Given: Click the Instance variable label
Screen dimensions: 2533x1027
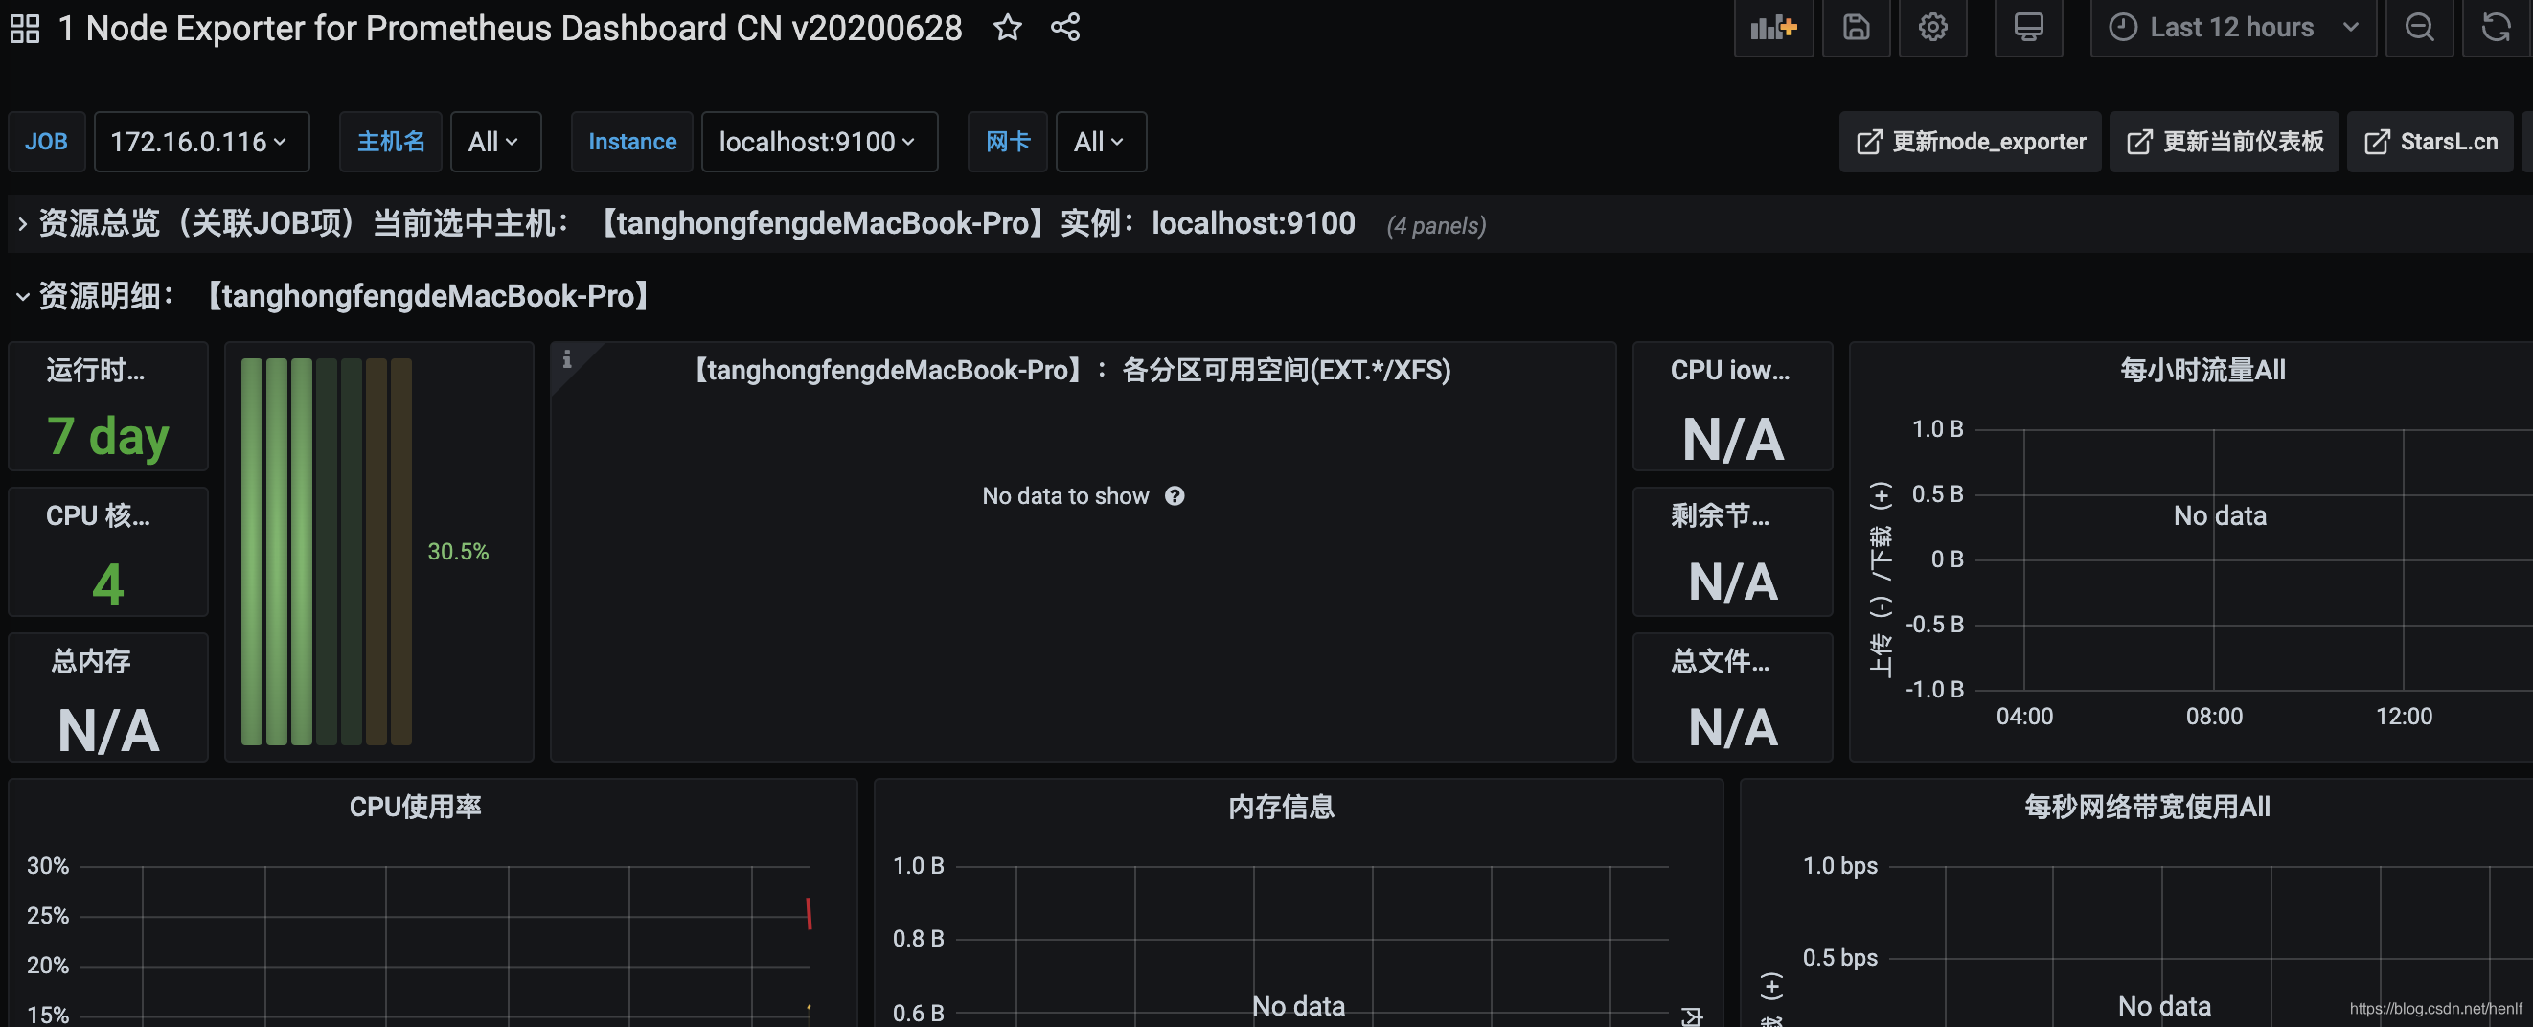Looking at the screenshot, I should [632, 142].
